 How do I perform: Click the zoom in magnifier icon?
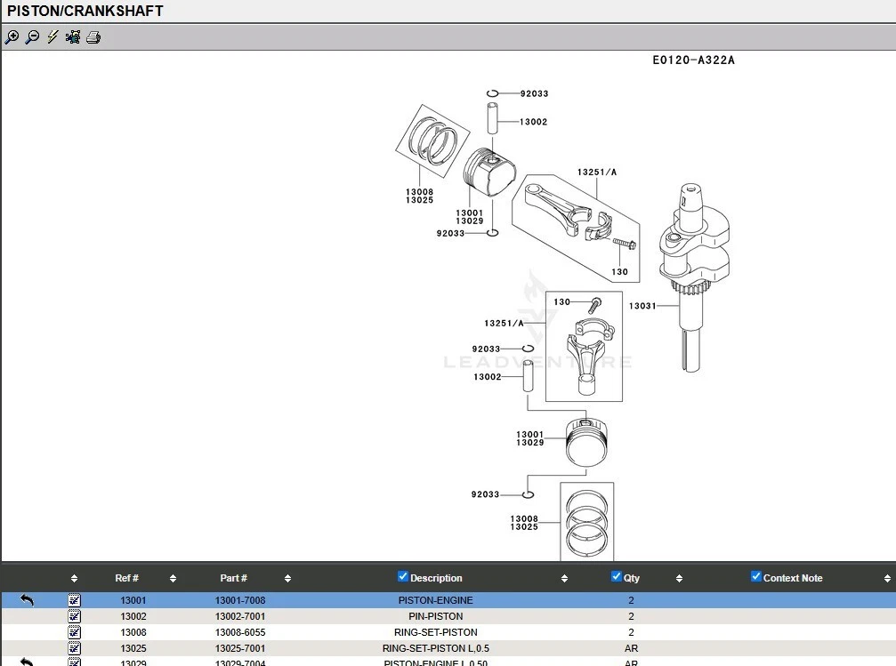(x=12, y=37)
